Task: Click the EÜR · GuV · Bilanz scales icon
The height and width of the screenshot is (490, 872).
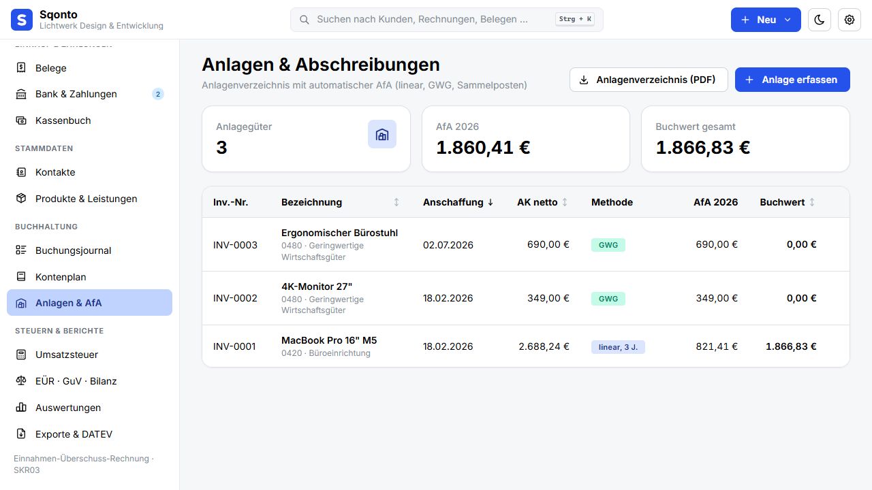Action: (x=21, y=381)
